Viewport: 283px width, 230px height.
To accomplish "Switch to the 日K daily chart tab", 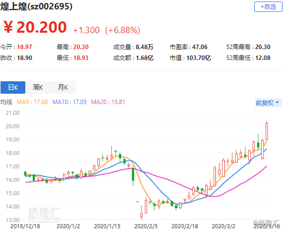I will [13, 87].
